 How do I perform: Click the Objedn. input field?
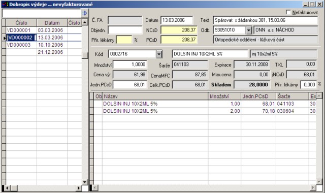125,30
